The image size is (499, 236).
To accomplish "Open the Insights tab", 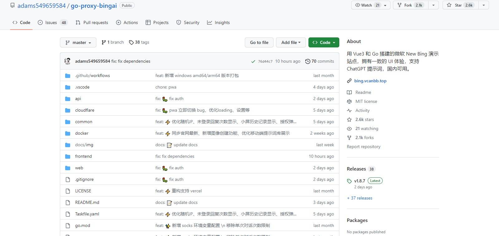I will [x=218, y=22].
